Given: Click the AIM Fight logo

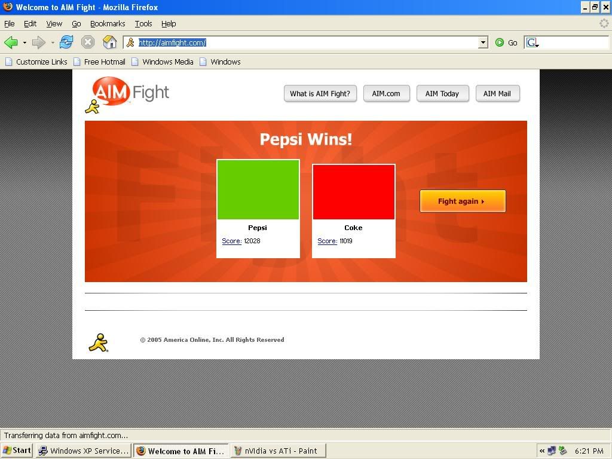Looking at the screenshot, I should 131,93.
